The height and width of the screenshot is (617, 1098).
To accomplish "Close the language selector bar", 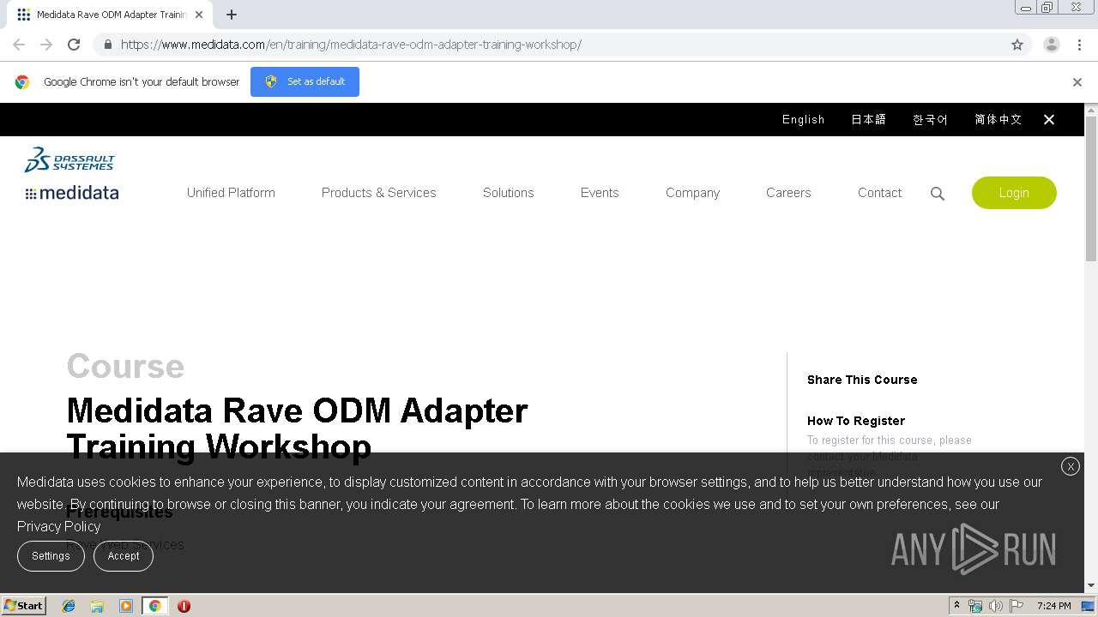I will [x=1049, y=120].
